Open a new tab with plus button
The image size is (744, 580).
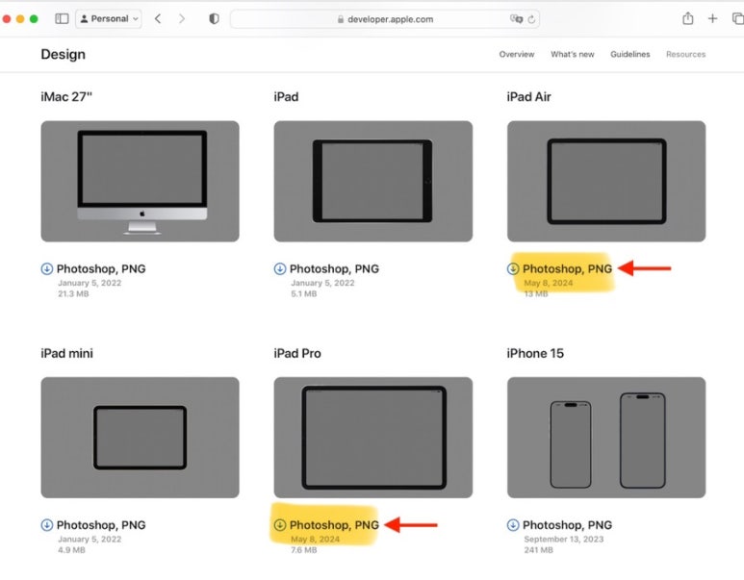[x=712, y=18]
